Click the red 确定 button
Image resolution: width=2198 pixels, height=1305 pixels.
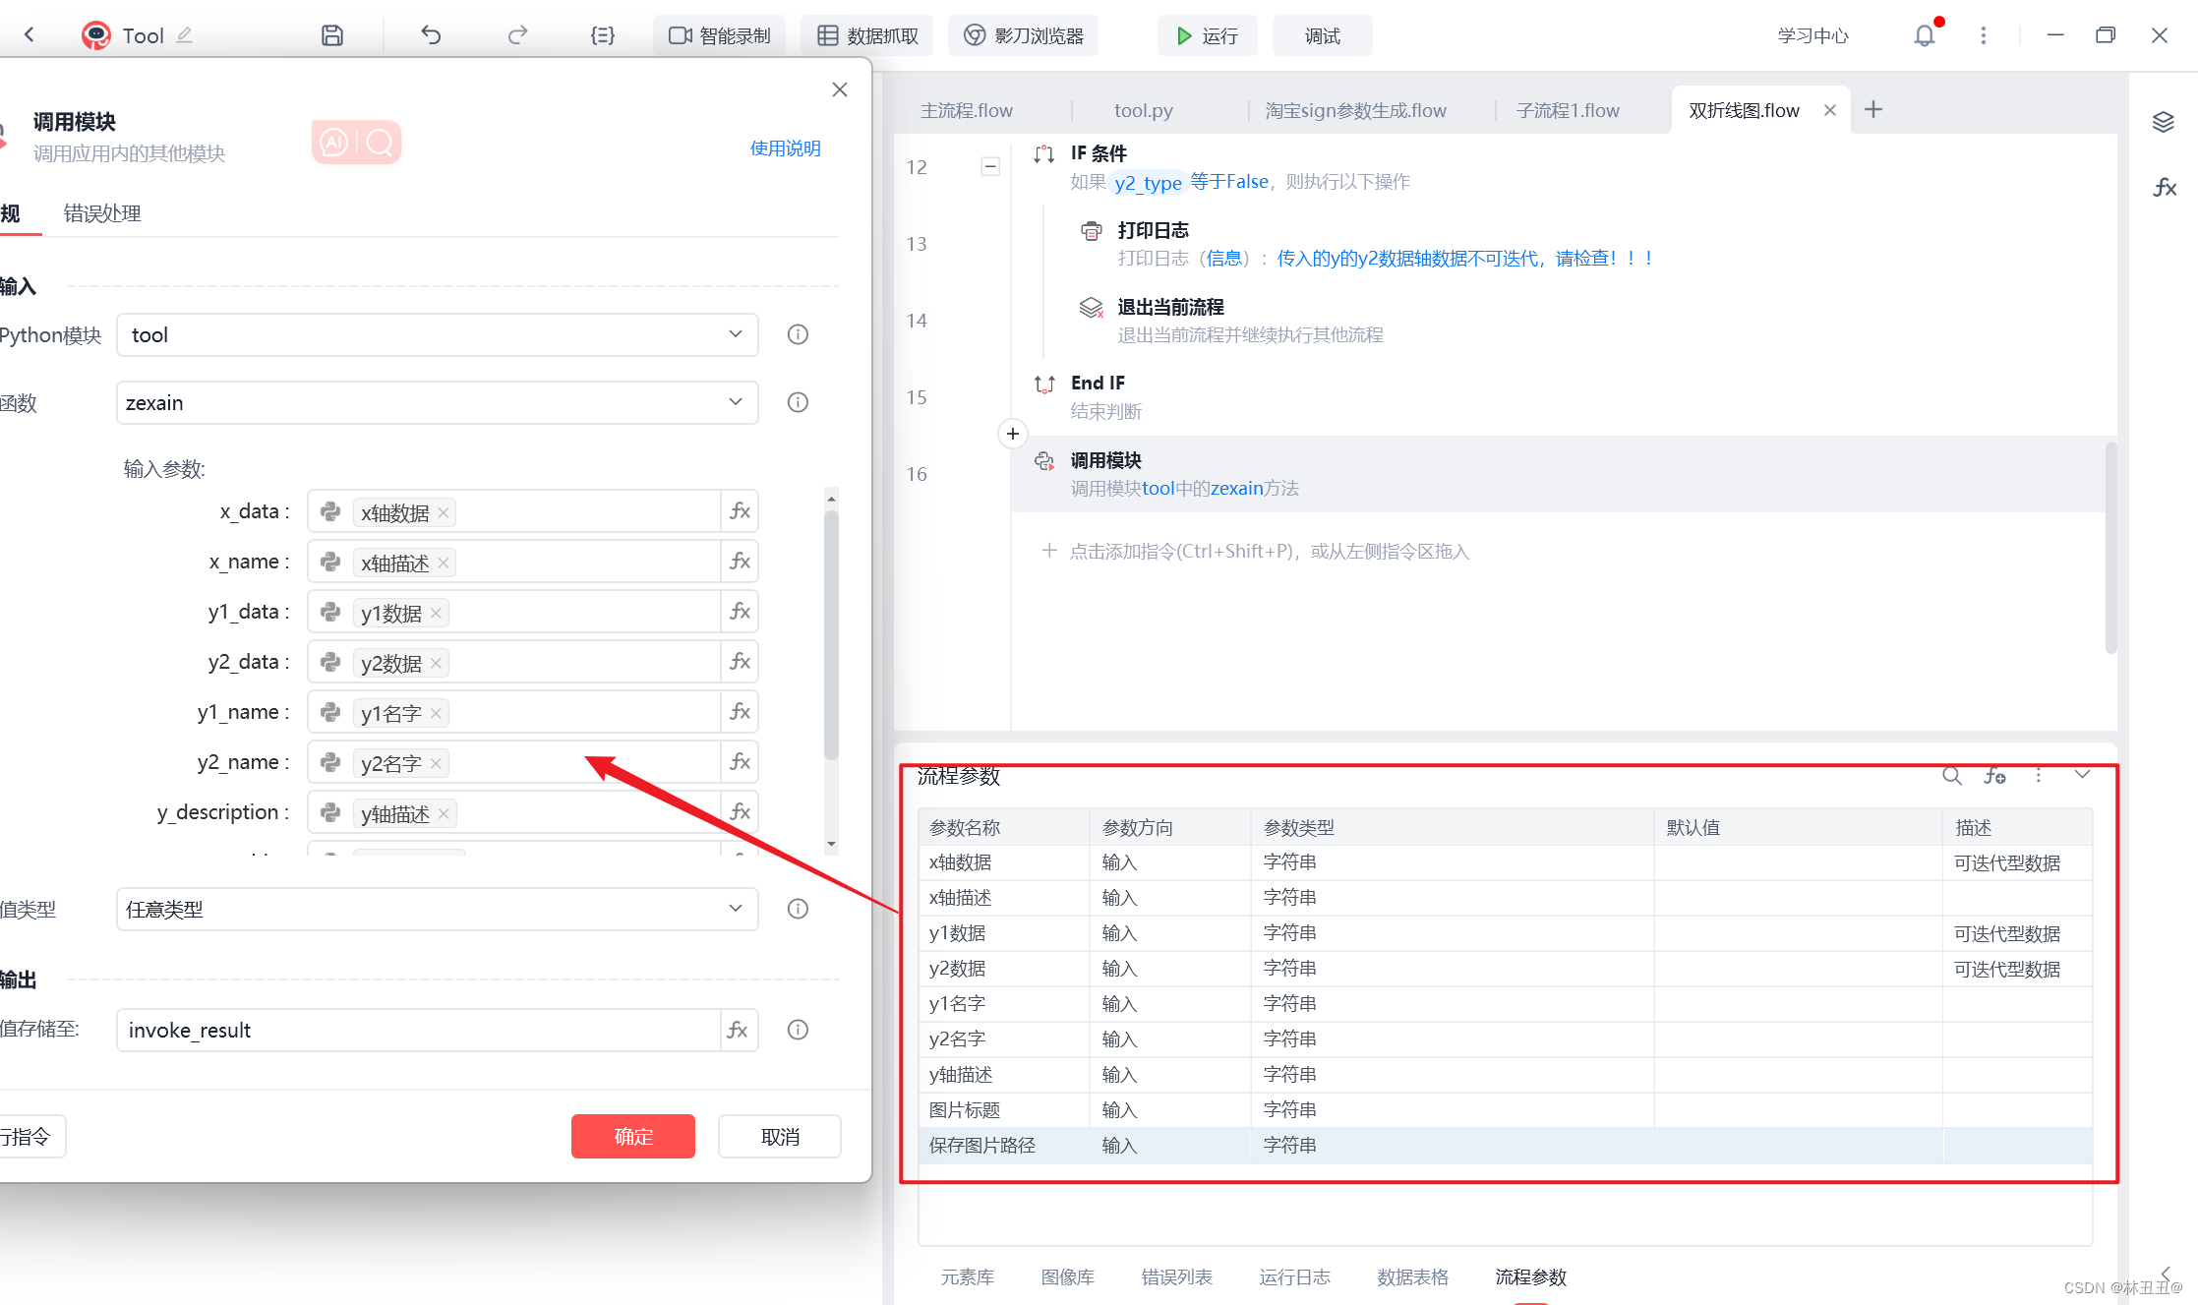coord(632,1137)
